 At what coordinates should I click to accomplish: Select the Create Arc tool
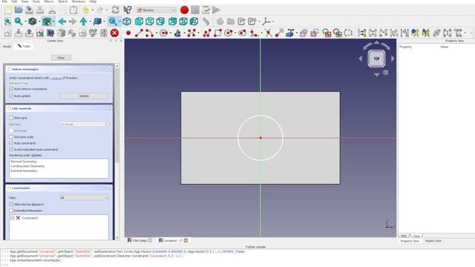149,33
